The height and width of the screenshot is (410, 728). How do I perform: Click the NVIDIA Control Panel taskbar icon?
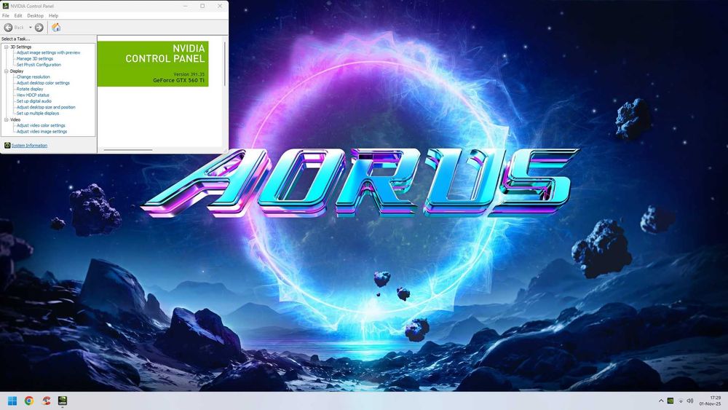[x=62, y=401]
